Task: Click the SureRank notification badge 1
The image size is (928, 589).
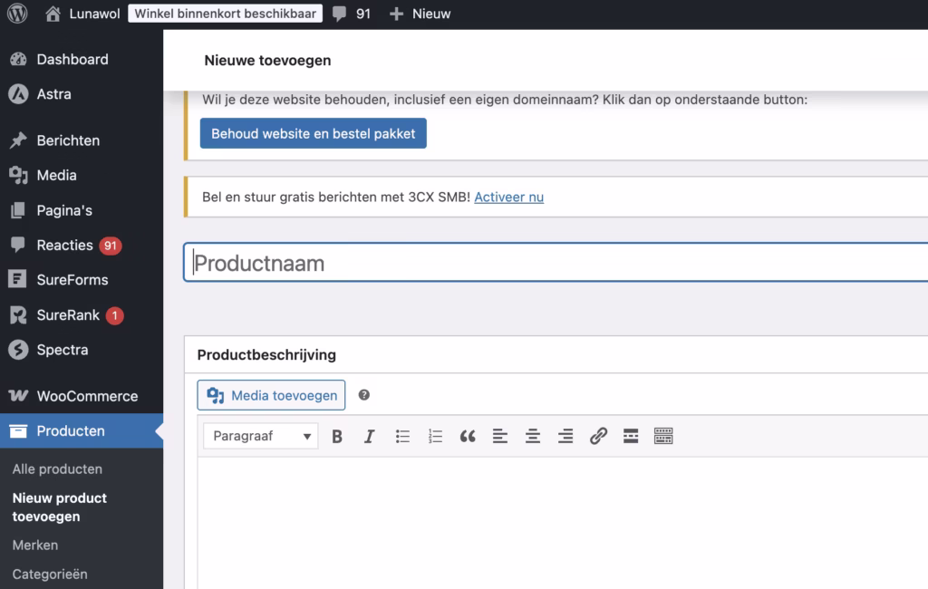Action: coord(115,315)
